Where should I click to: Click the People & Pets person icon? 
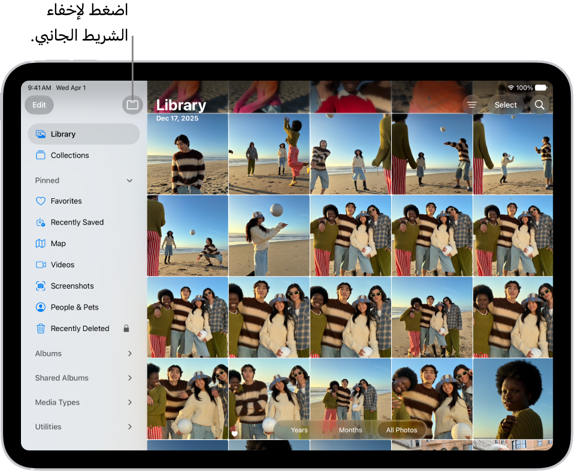click(x=41, y=307)
